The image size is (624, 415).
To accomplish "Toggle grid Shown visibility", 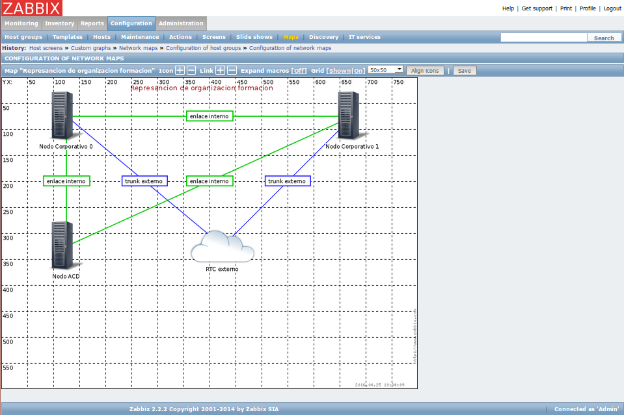I will (x=340, y=71).
